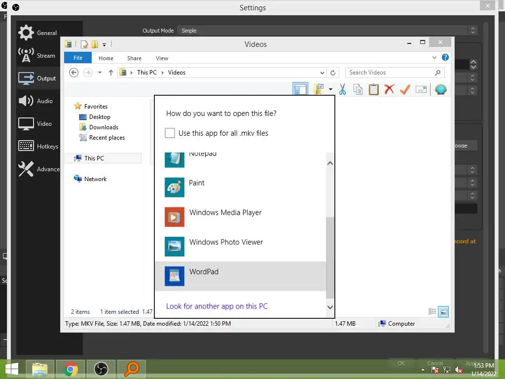Open Hotkeys settings in OBS sidebar
The width and height of the screenshot is (505, 379).
[x=38, y=146]
